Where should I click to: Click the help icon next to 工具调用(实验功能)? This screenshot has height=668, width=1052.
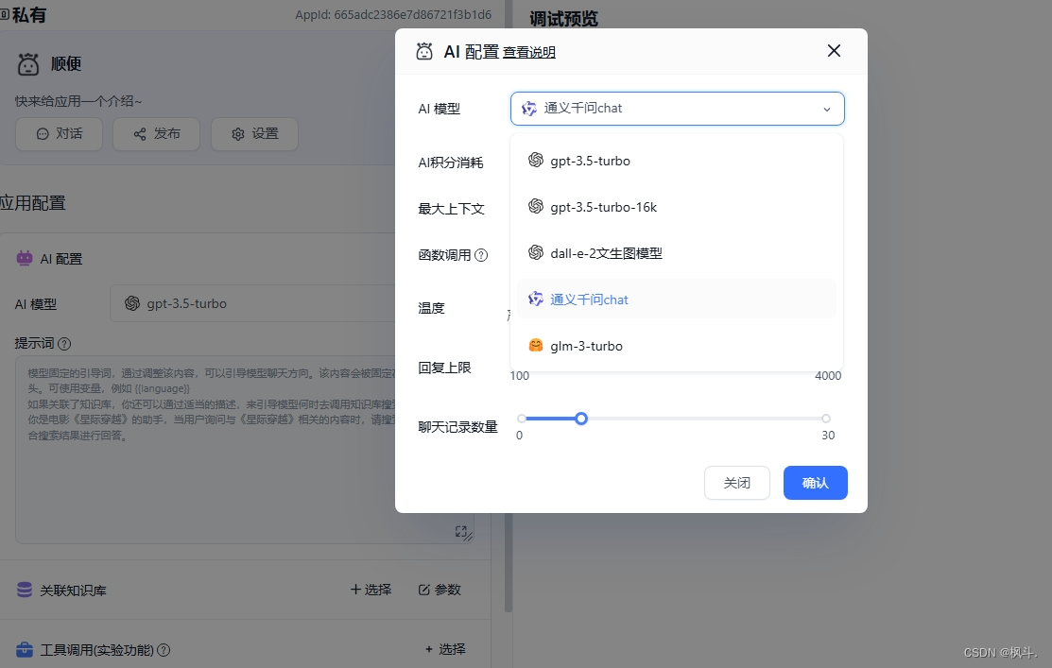point(163,650)
